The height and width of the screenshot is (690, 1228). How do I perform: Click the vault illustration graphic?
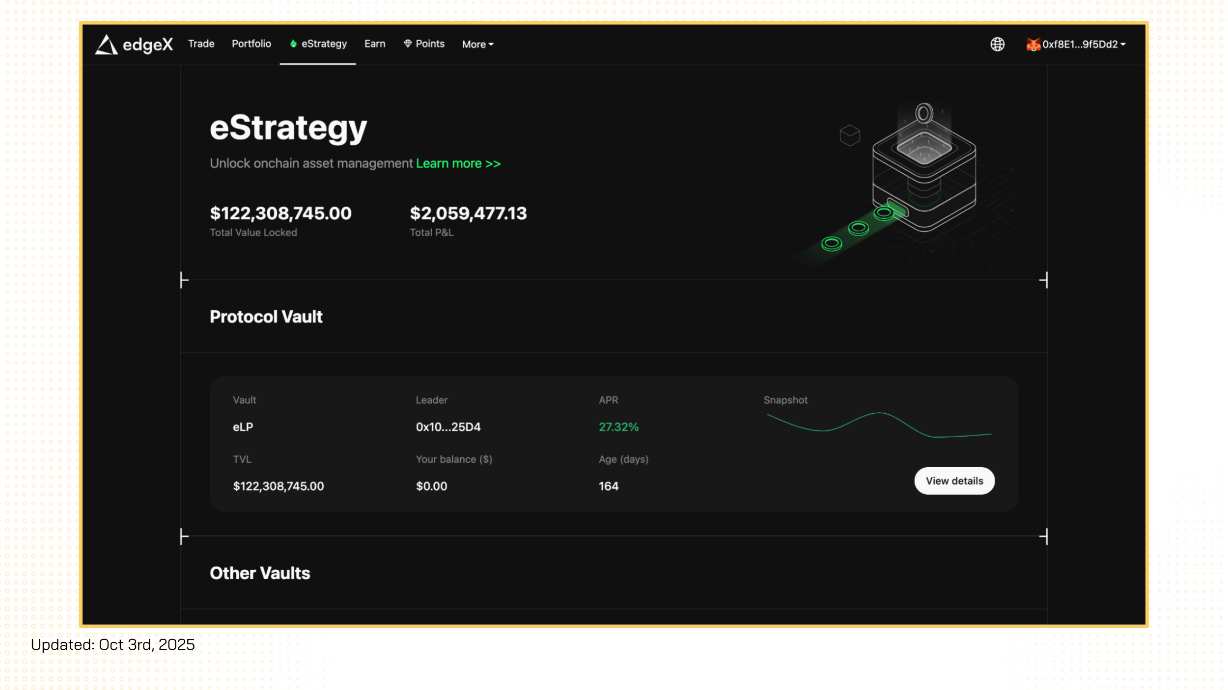(x=923, y=172)
